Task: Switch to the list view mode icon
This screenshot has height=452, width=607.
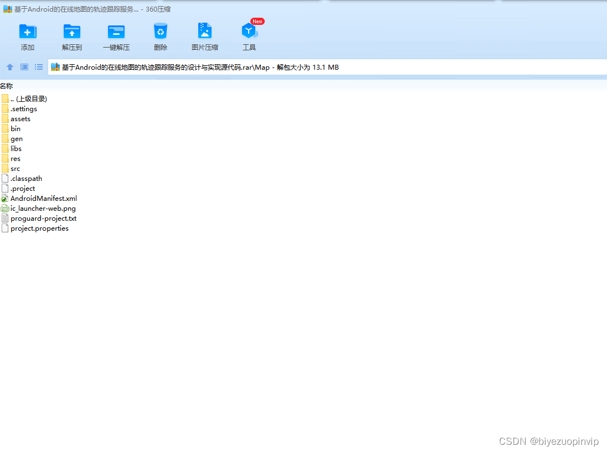Action: point(39,67)
